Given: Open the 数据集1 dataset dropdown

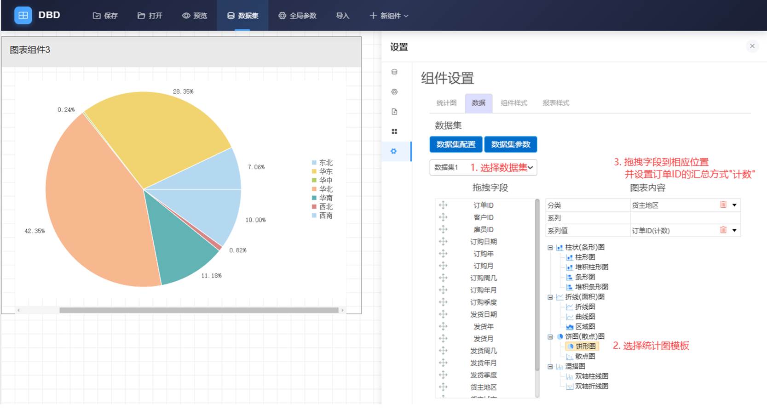Looking at the screenshot, I should 483,167.
